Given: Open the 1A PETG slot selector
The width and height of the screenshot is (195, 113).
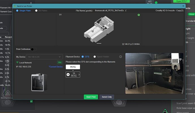Looking at the screenshot, I should click(73, 74).
